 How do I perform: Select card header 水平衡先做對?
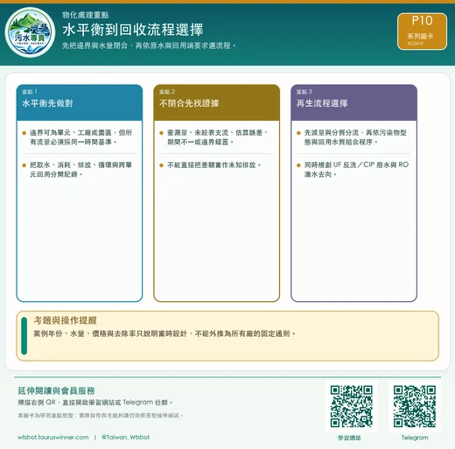click(47, 103)
